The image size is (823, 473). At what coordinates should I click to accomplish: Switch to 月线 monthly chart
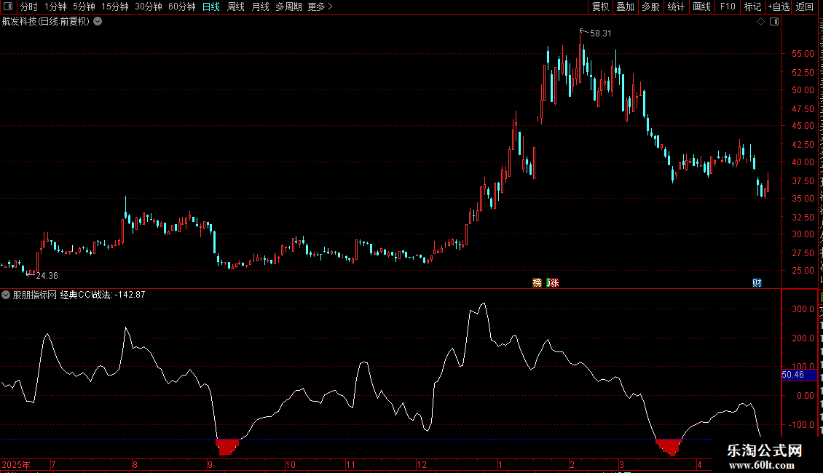[260, 7]
